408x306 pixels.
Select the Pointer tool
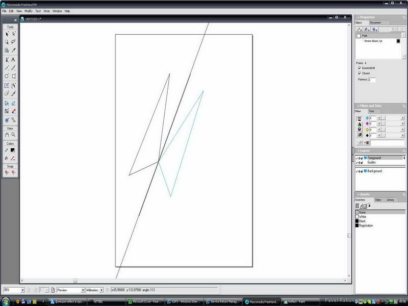pos(7,34)
